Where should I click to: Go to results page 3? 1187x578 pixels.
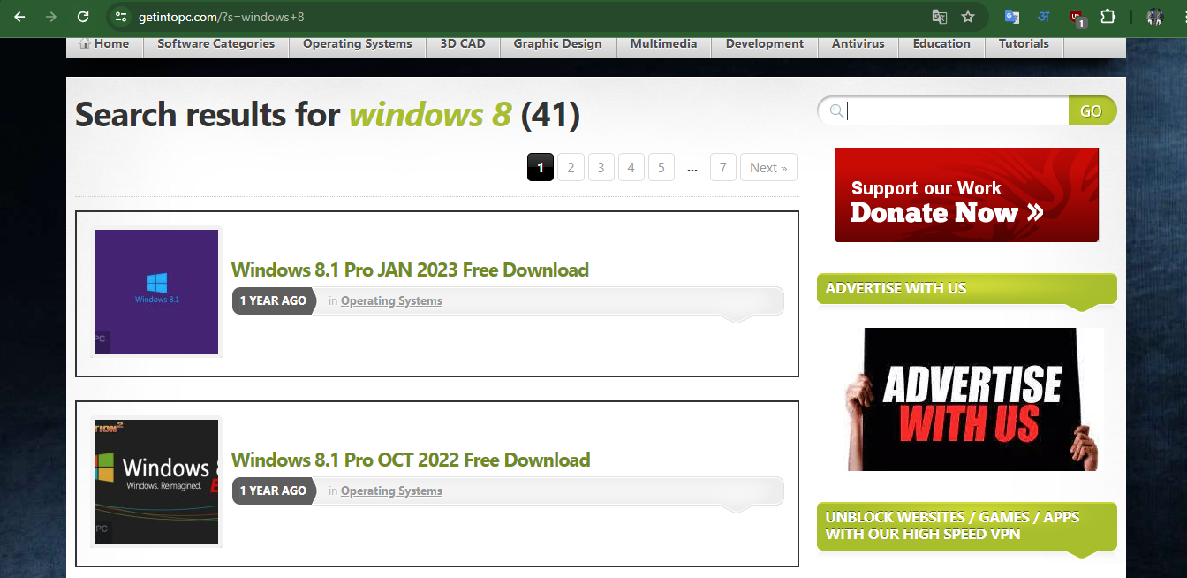tap(601, 167)
